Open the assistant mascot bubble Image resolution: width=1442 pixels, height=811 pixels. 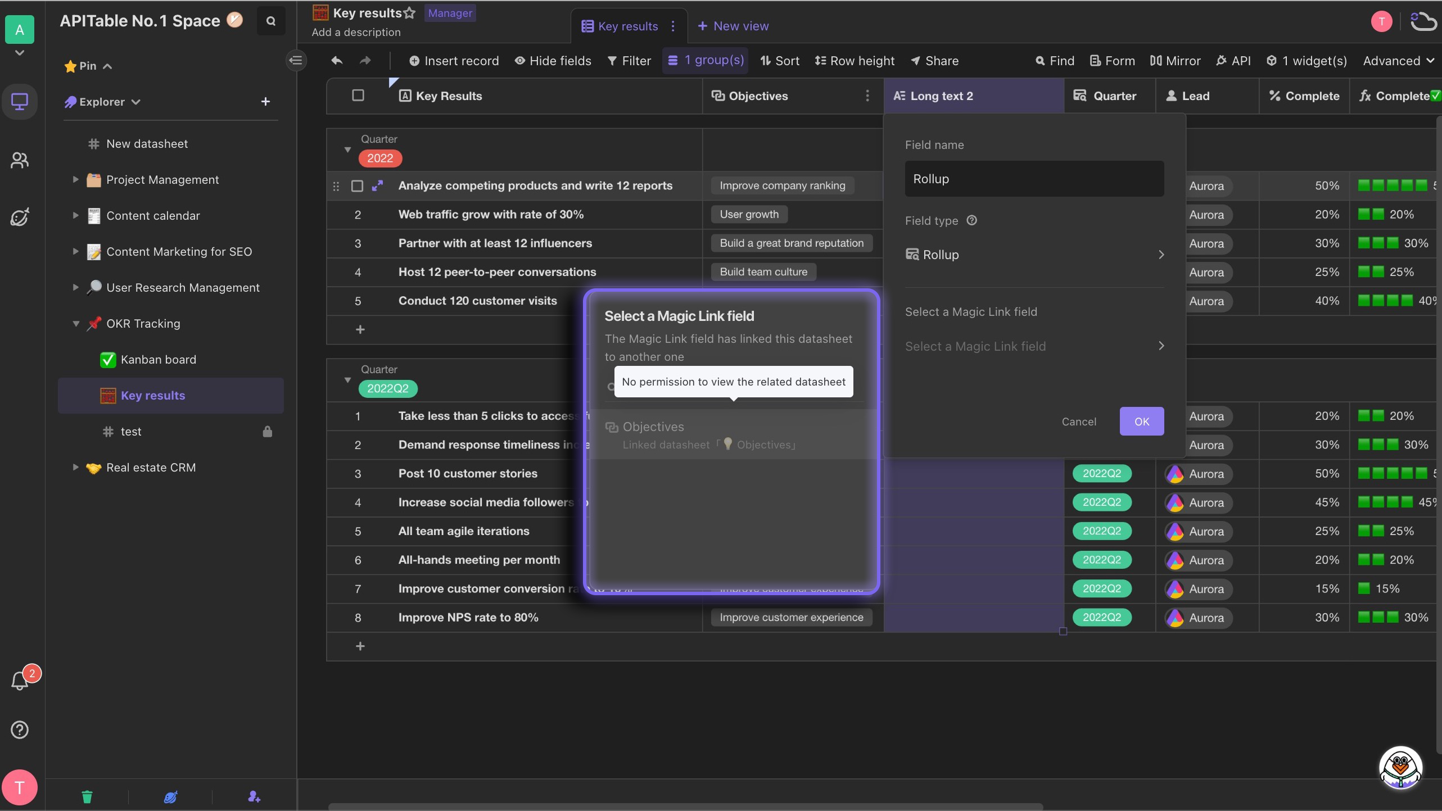1400,767
